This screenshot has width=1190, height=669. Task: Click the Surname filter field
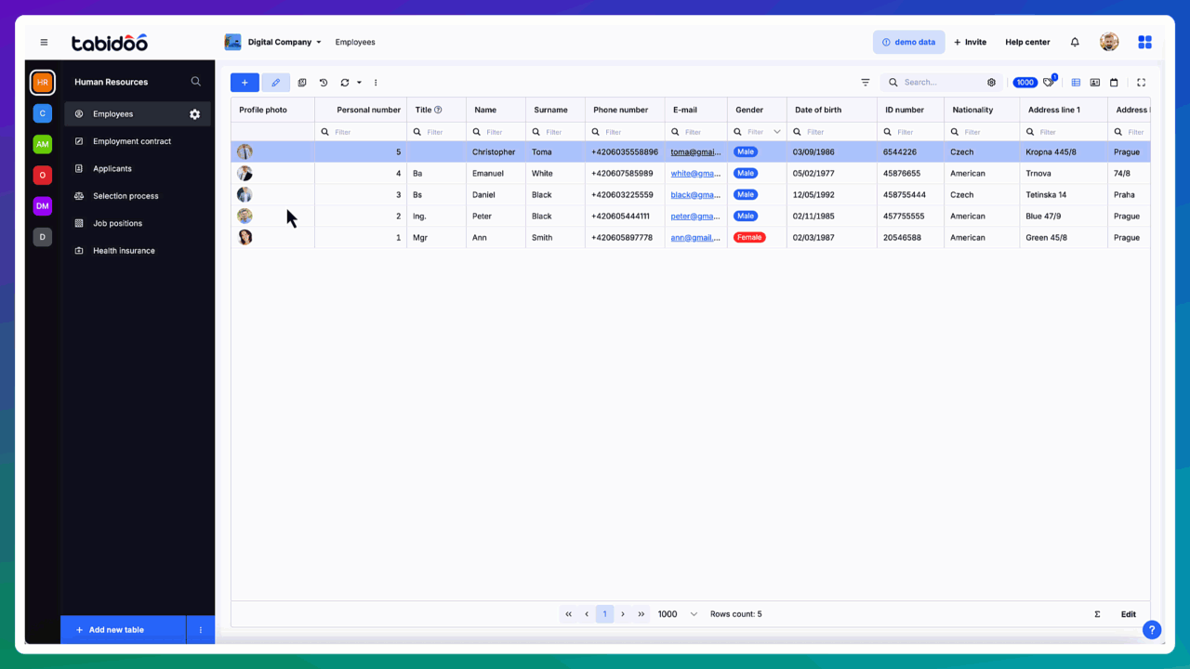point(555,132)
